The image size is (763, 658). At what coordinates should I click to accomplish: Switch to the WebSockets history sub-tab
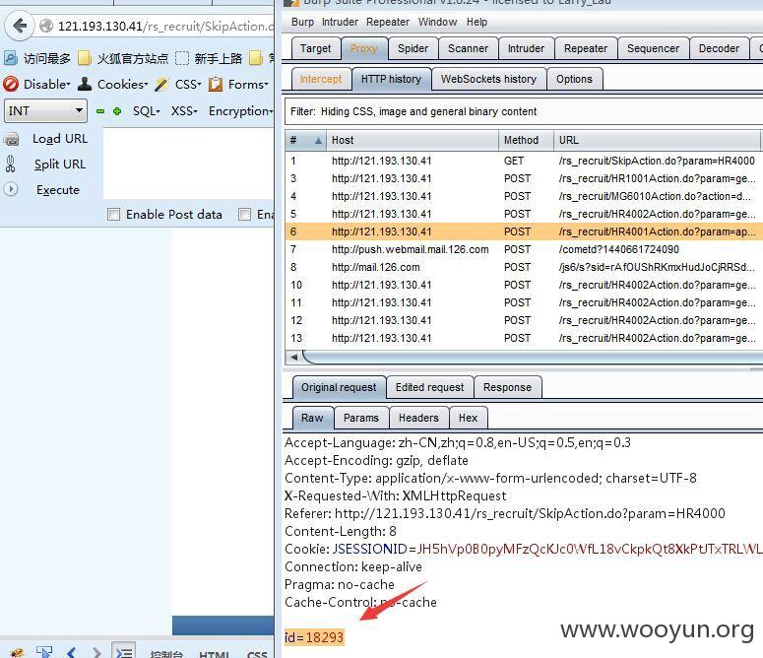488,79
